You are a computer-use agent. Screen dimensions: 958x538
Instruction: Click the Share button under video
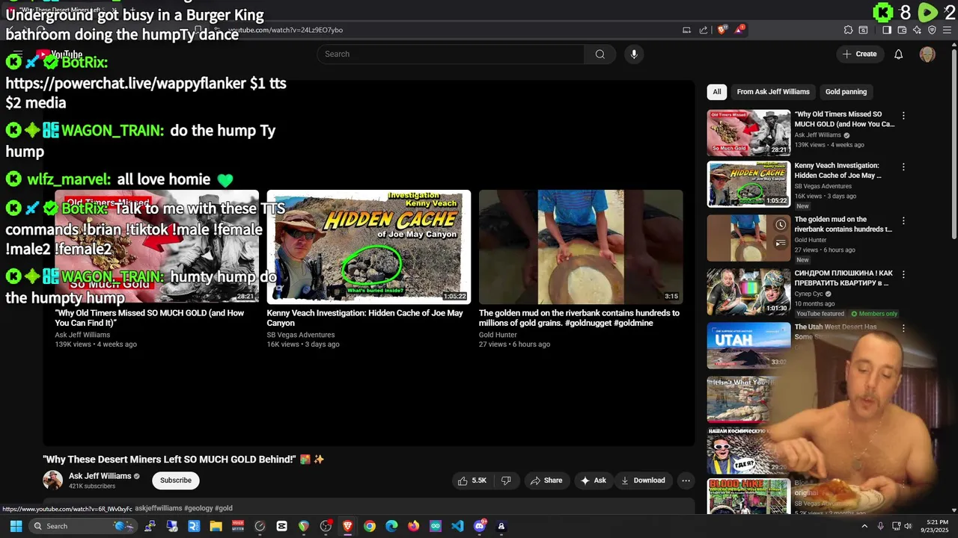tap(546, 480)
